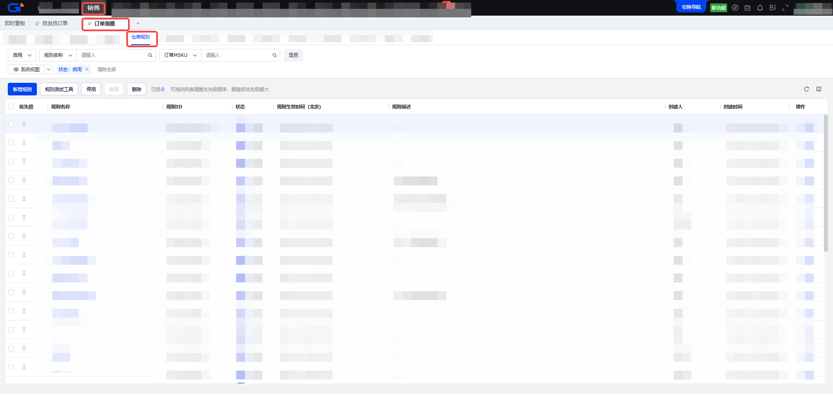Click the 删除 button
Screen dimensions: 833x395
pyautogui.click(x=137, y=89)
